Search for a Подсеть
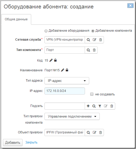The width and height of the screenshot is (136, 149). 94,106
